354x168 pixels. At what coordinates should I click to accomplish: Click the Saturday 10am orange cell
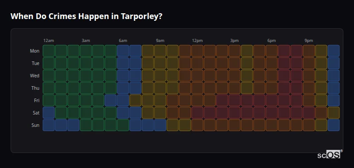click(x=173, y=113)
